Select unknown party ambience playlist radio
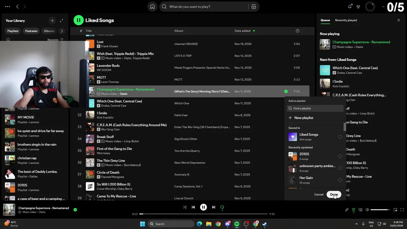This screenshot has width=407, height=229. click(x=340, y=168)
